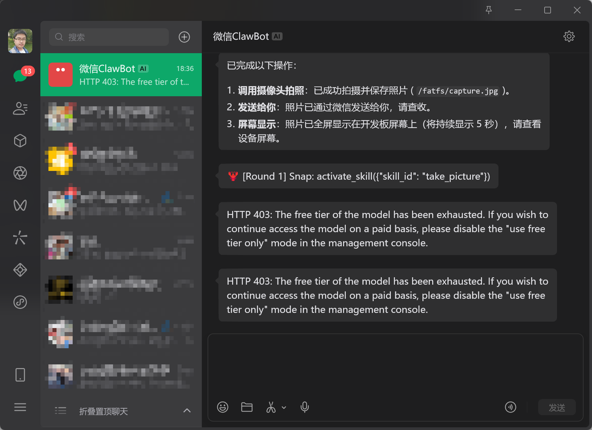Click the 发送 send button
Image resolution: width=592 pixels, height=430 pixels.
(557, 407)
